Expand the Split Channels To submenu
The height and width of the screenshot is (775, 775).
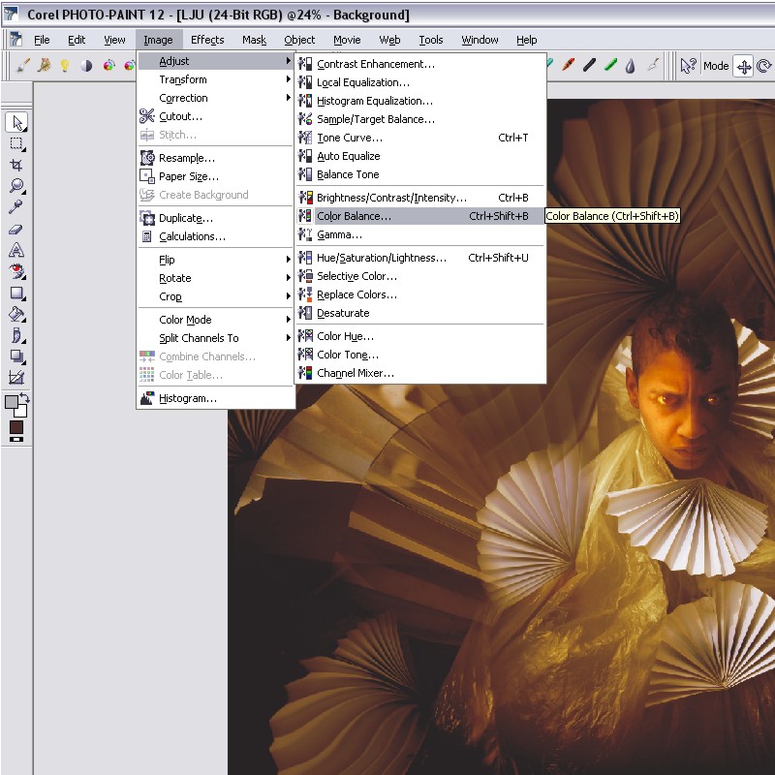[215, 338]
